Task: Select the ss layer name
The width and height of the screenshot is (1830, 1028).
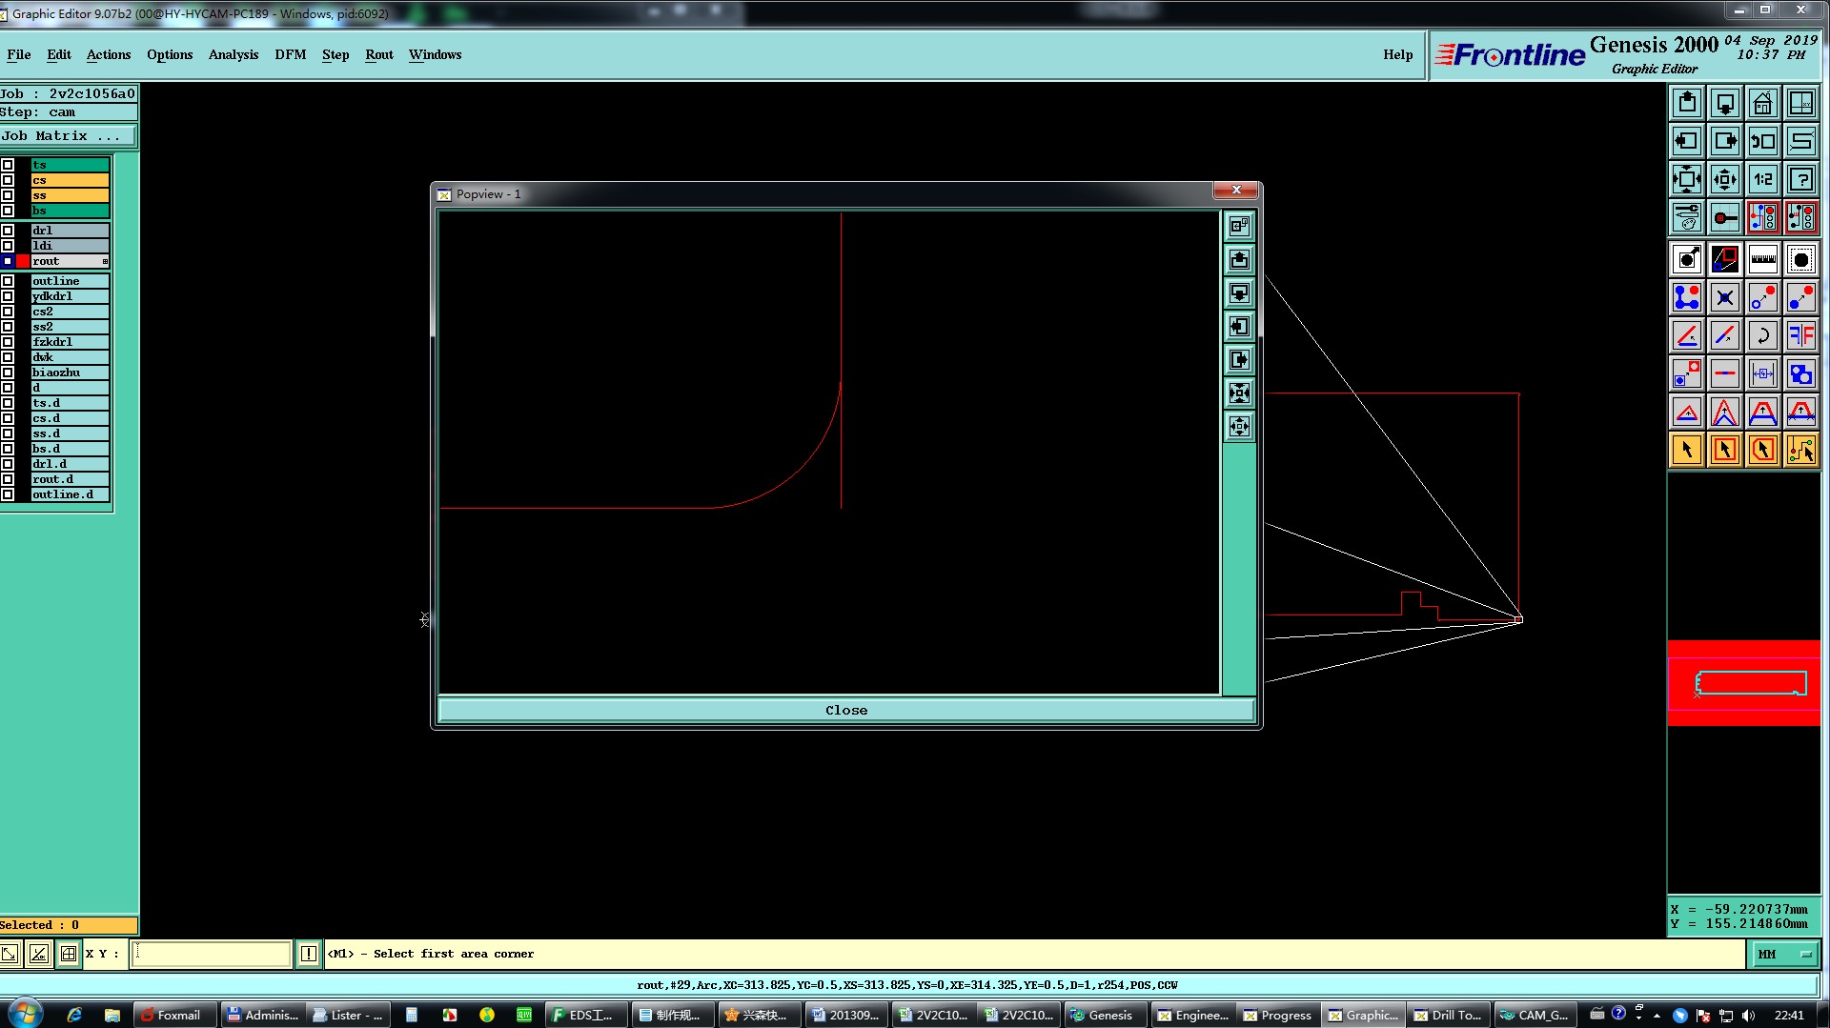Action: [x=70, y=195]
